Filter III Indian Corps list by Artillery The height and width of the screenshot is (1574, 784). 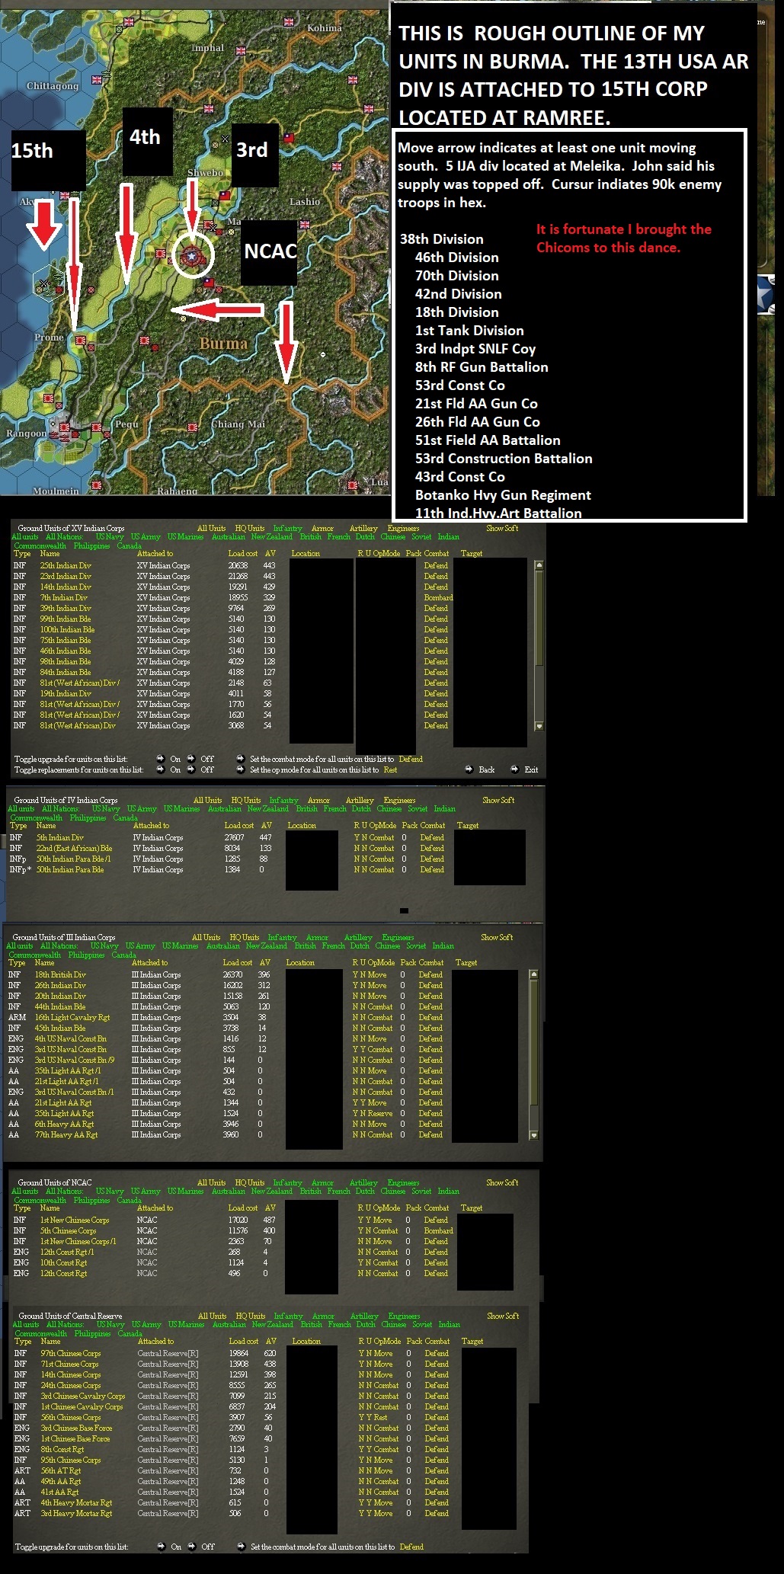pyautogui.click(x=358, y=937)
